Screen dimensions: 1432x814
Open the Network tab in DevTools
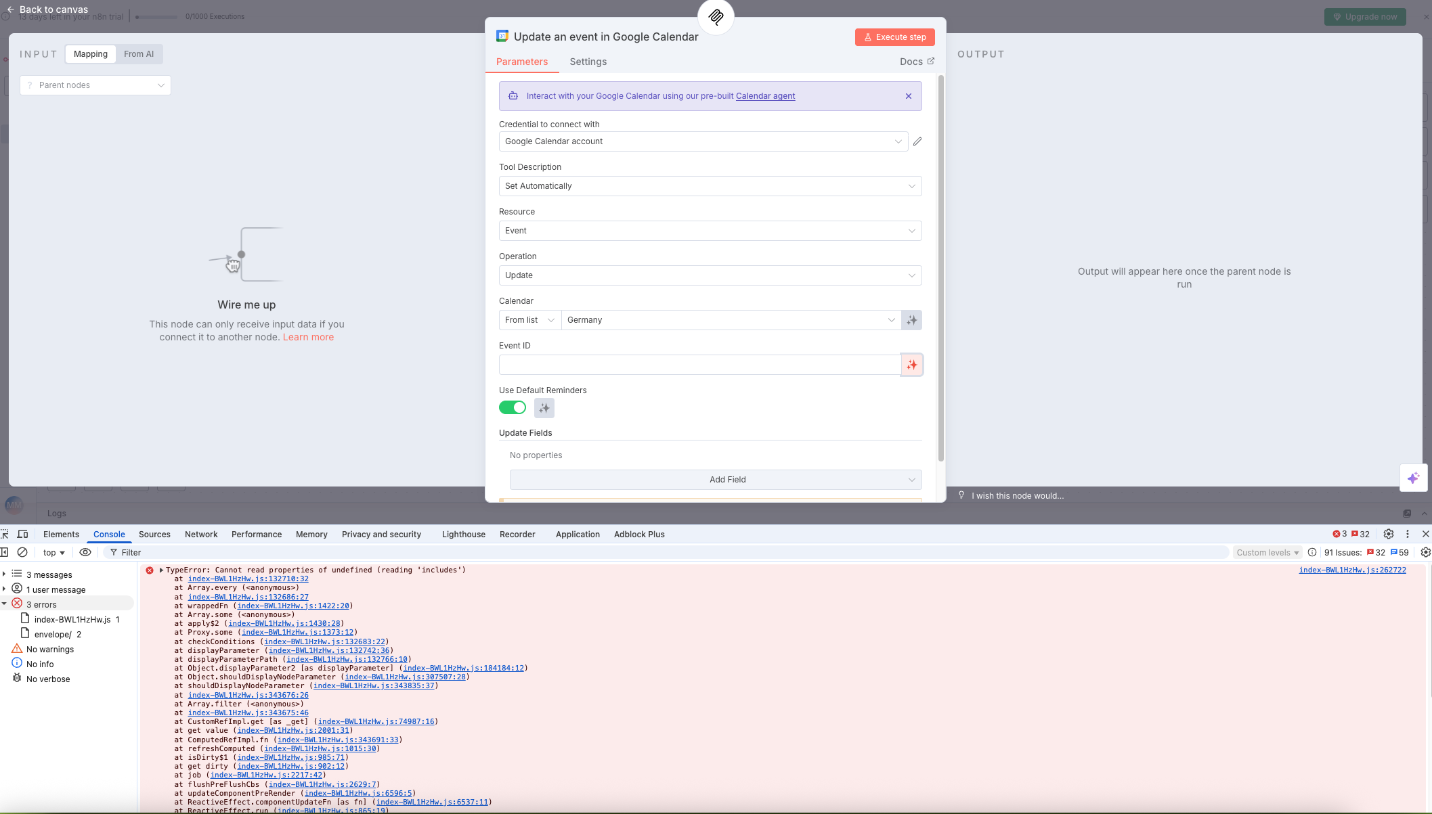[201, 534]
